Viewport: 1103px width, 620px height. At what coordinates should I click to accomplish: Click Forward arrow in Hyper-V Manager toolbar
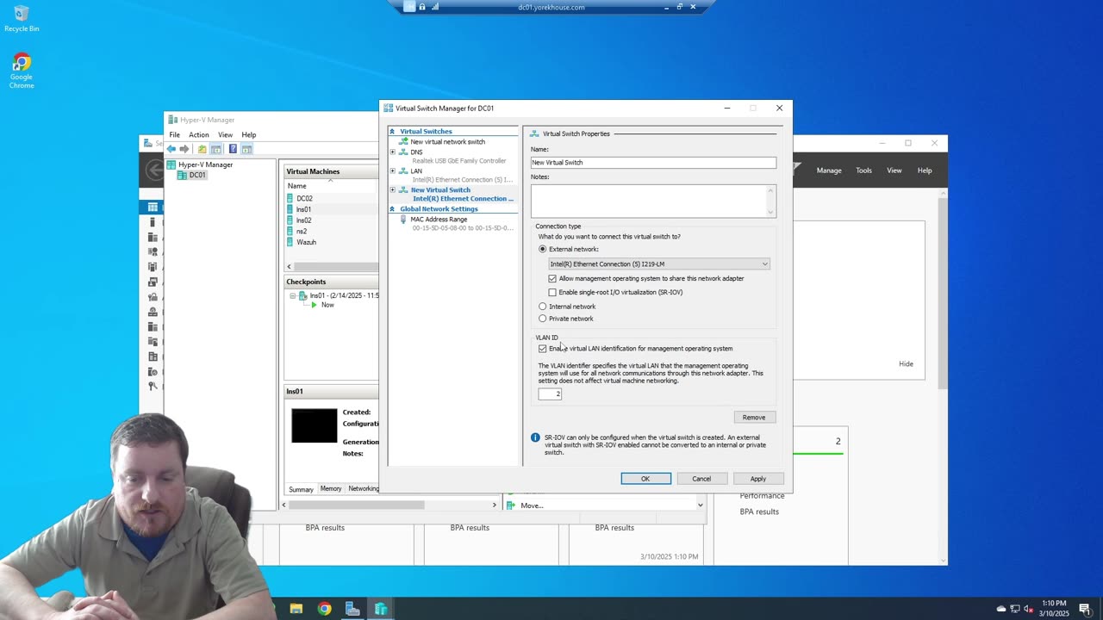pos(184,149)
